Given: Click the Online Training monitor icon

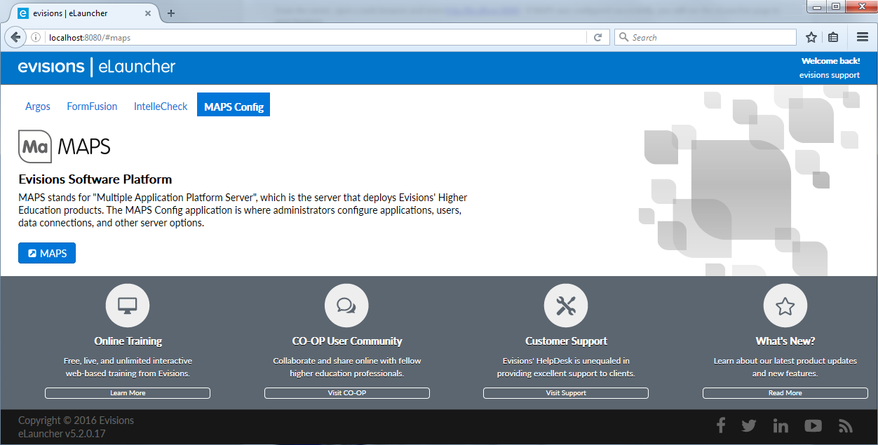Looking at the screenshot, I should point(128,306).
